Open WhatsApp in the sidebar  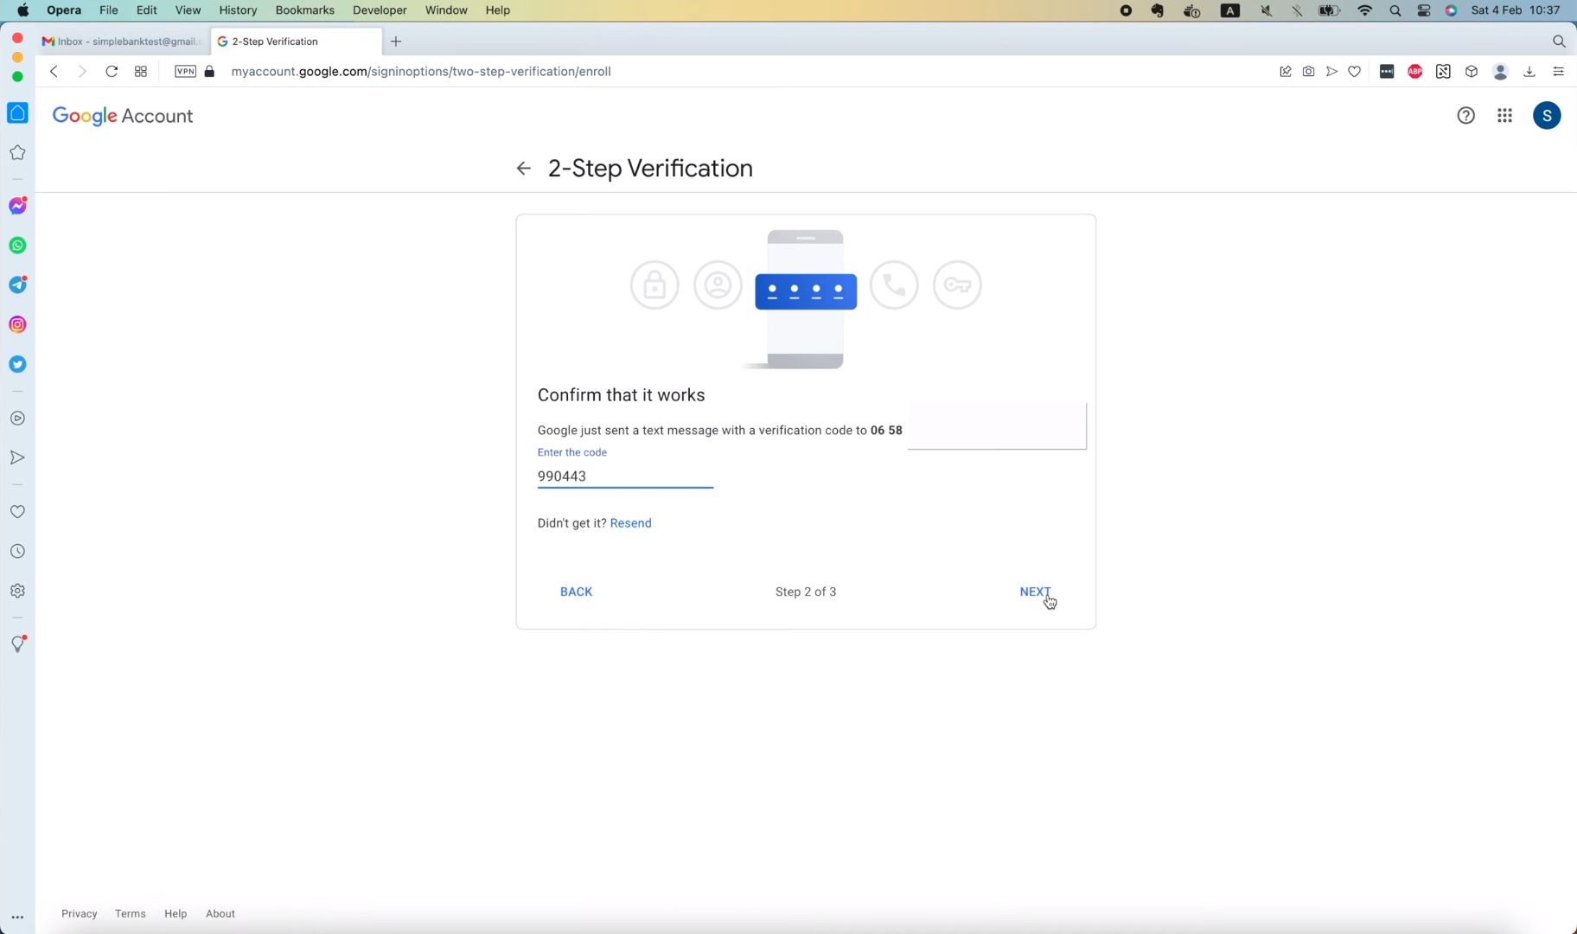pos(17,246)
